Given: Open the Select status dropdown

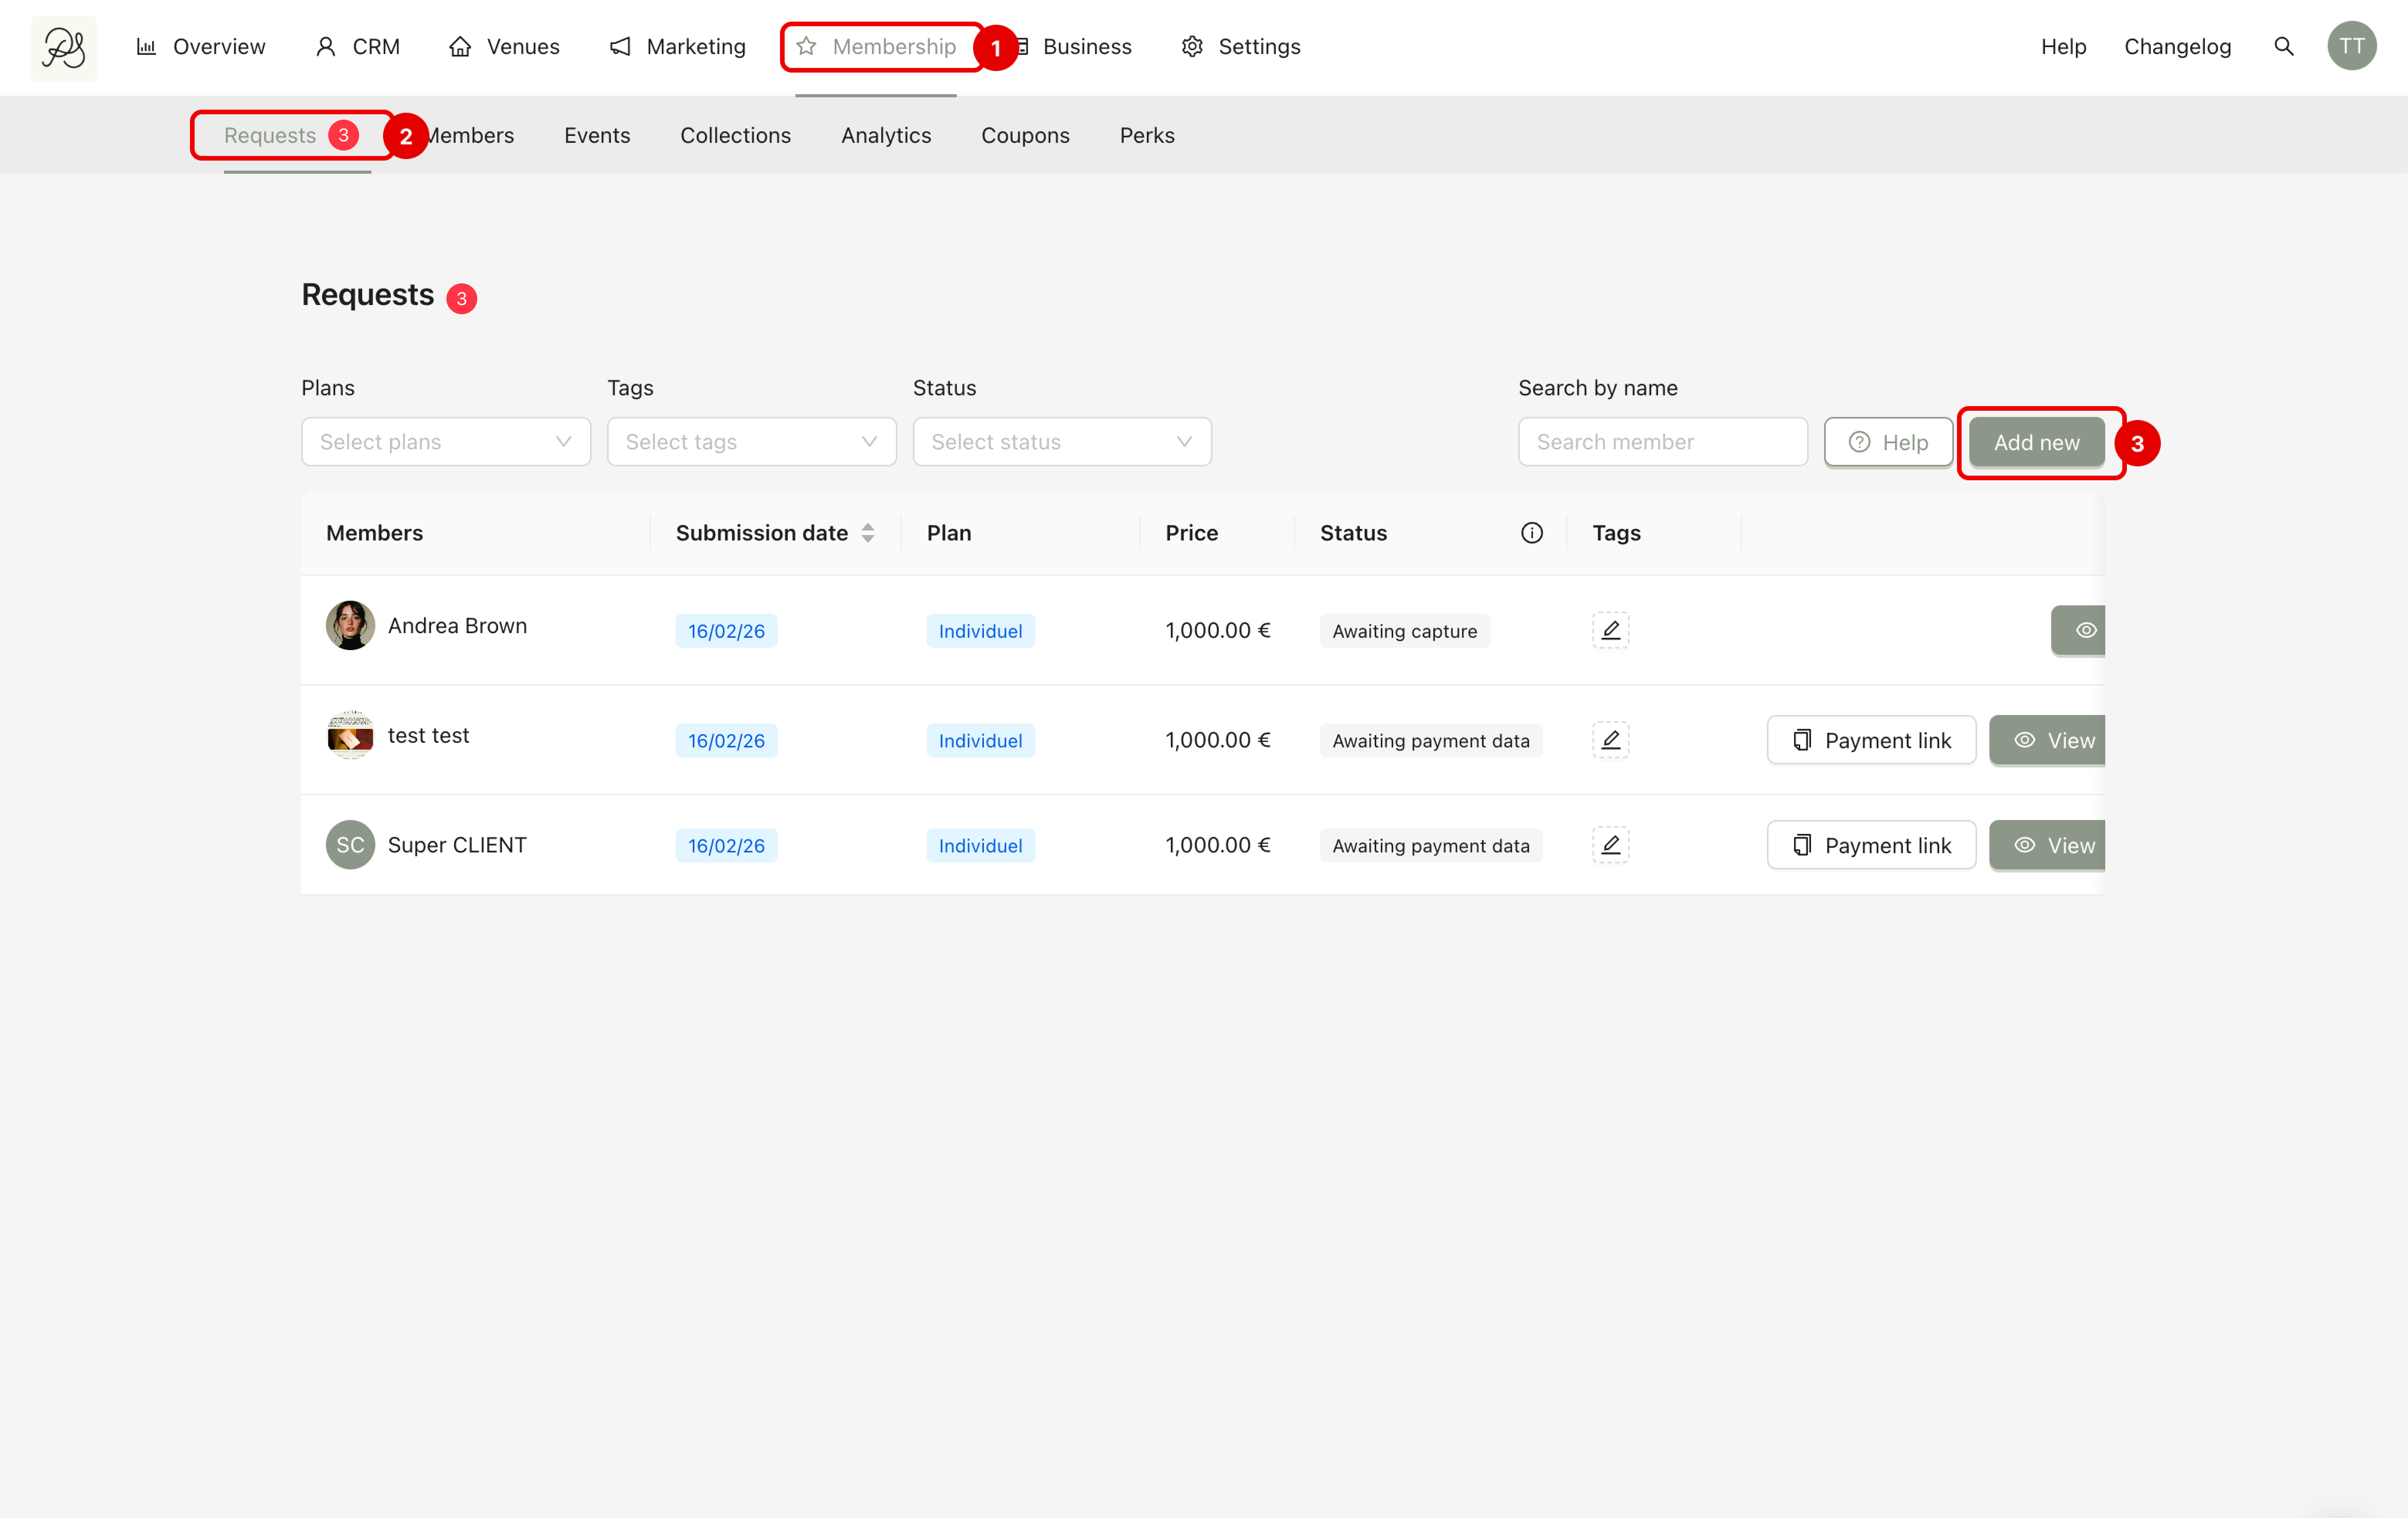Looking at the screenshot, I should click(1061, 442).
